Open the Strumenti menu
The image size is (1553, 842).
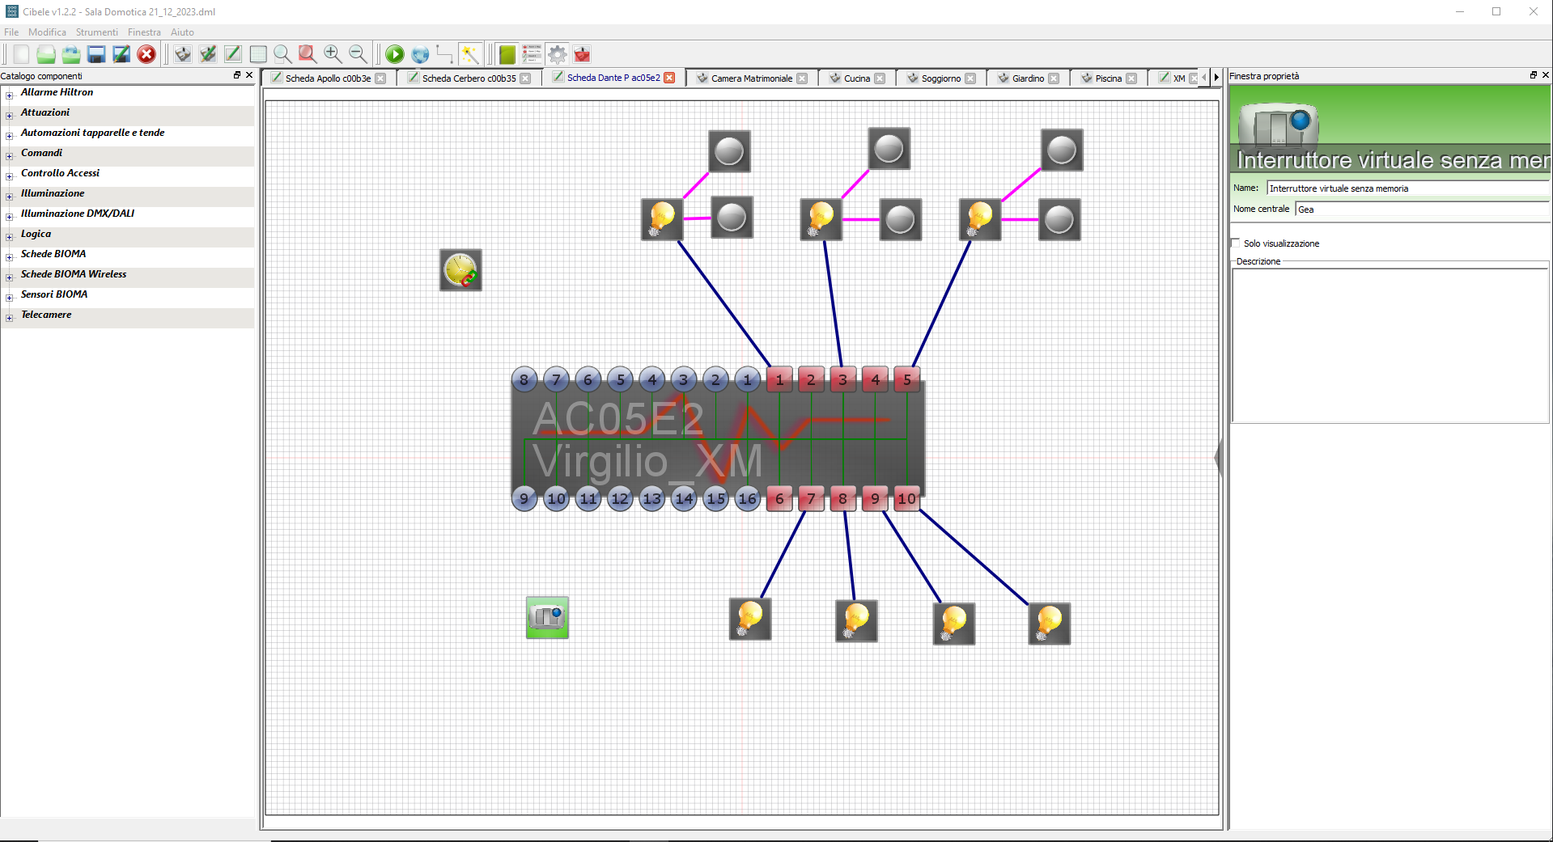pyautogui.click(x=96, y=32)
